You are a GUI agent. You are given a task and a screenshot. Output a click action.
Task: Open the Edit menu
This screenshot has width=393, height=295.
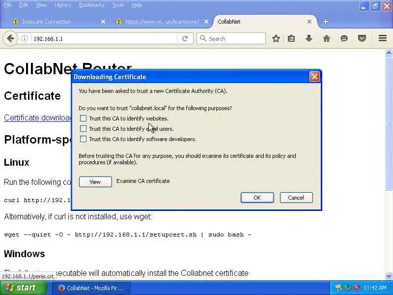point(24,5)
